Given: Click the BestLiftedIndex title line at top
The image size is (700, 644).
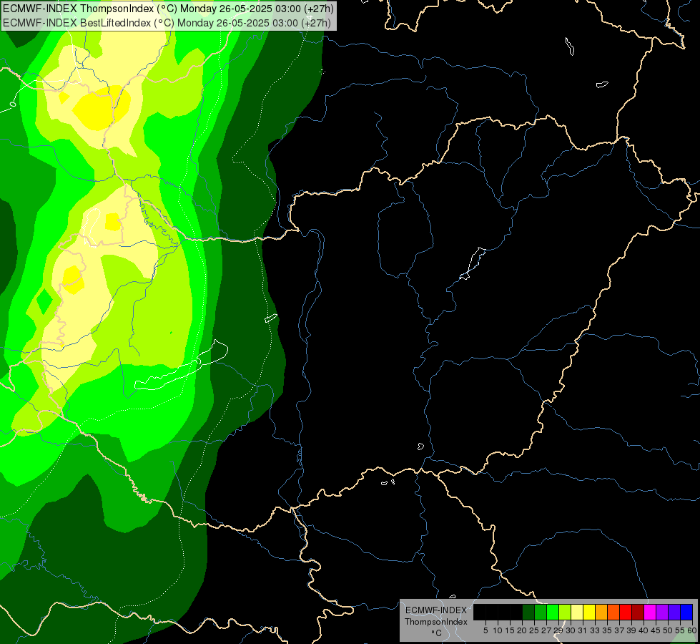Looking at the screenshot, I should [x=167, y=23].
